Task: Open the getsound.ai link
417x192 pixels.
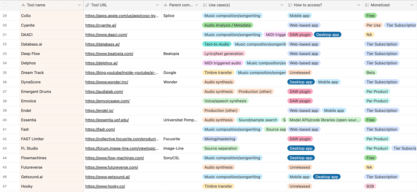Action: [107, 177]
